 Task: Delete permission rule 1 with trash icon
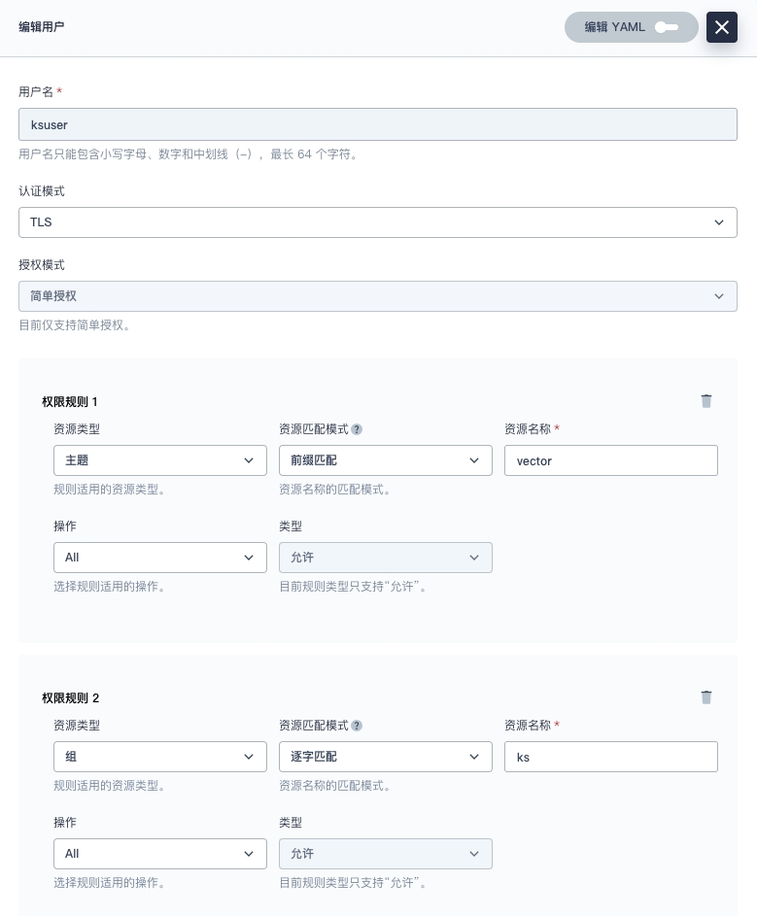[x=706, y=401]
